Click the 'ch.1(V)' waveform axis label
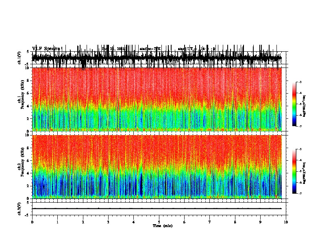The image size is (322, 249). [x=20, y=58]
